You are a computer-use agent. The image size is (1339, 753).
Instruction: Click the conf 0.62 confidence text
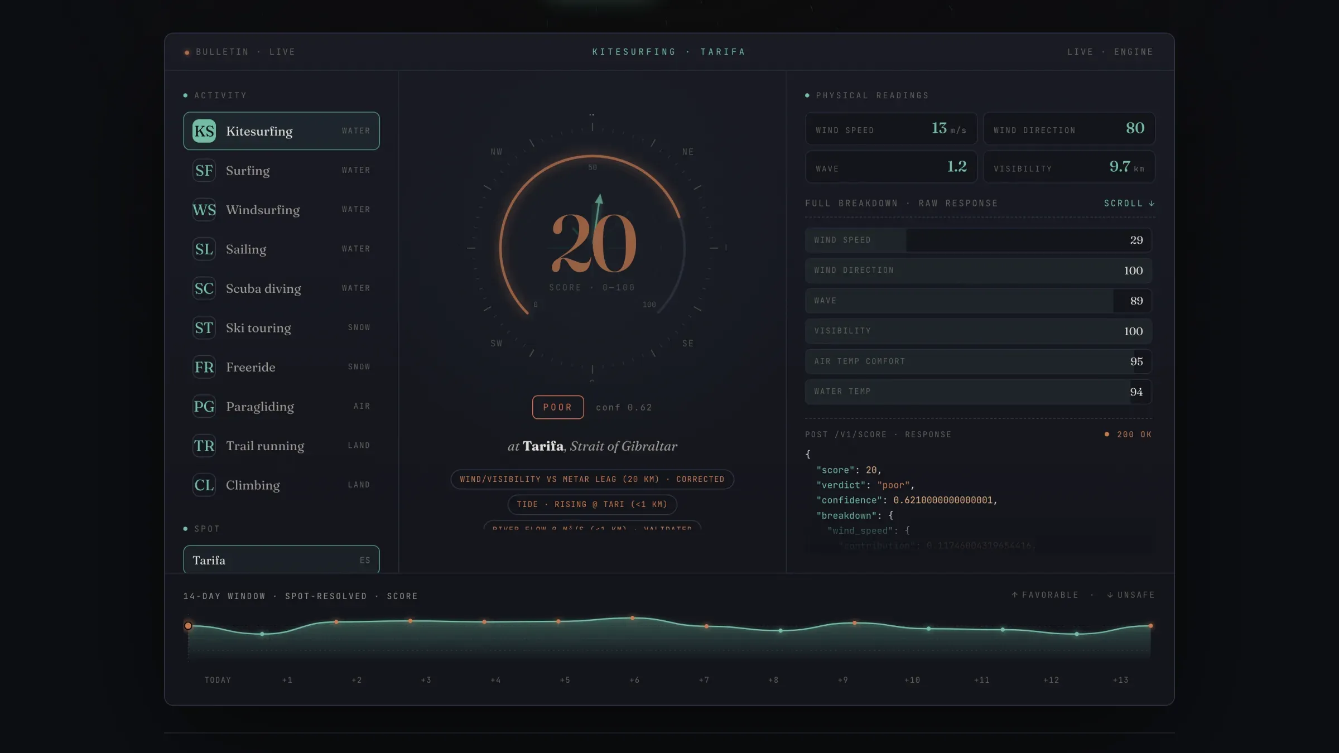624,408
